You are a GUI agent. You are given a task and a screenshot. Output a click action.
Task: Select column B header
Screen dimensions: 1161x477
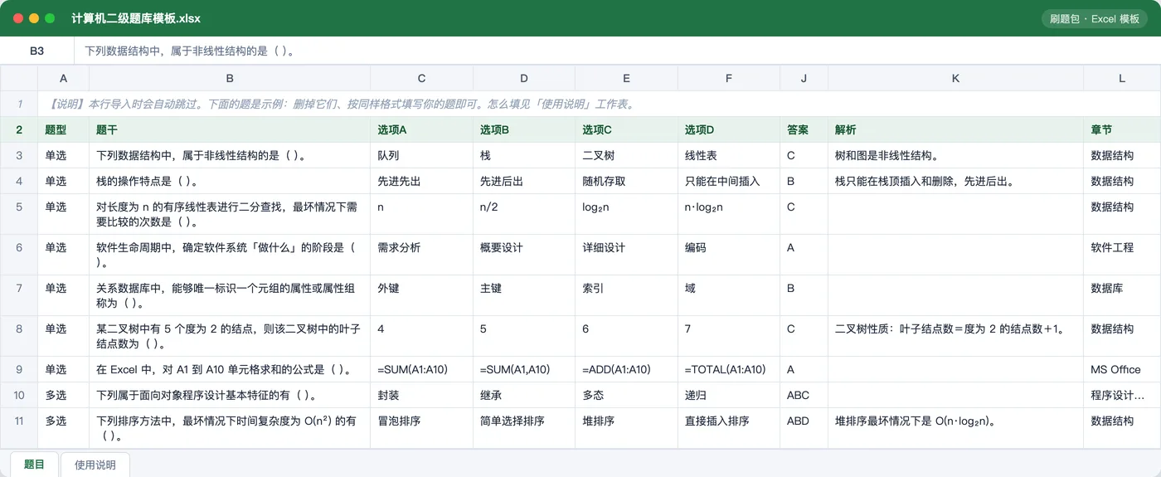click(x=230, y=79)
